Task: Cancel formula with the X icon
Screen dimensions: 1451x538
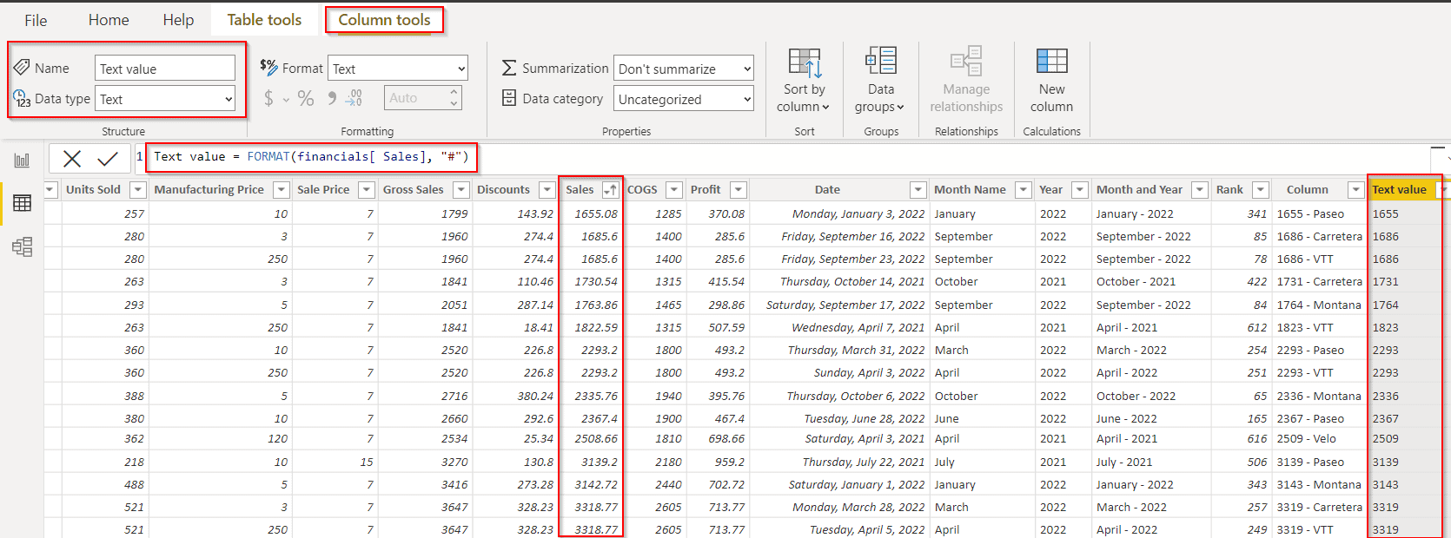Action: pyautogui.click(x=72, y=158)
